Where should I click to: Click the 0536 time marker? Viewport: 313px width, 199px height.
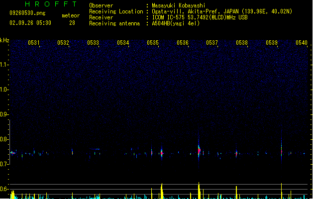(x=183, y=43)
